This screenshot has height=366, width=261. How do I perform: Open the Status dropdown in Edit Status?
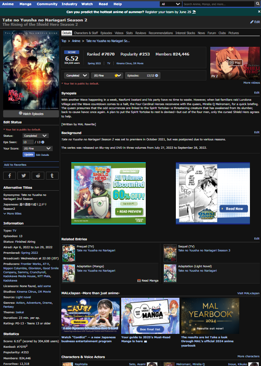[36, 136]
